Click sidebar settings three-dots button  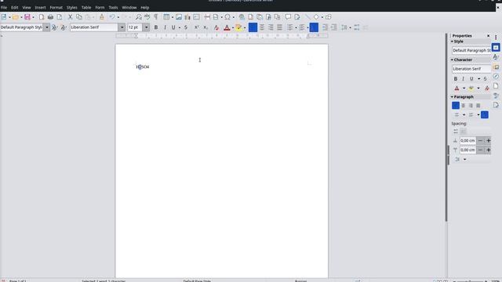496,38
